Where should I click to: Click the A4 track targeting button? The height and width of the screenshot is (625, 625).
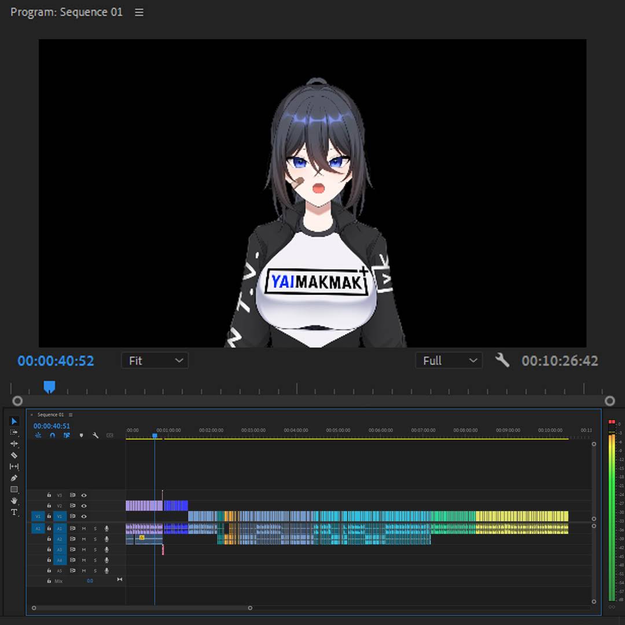tap(59, 560)
